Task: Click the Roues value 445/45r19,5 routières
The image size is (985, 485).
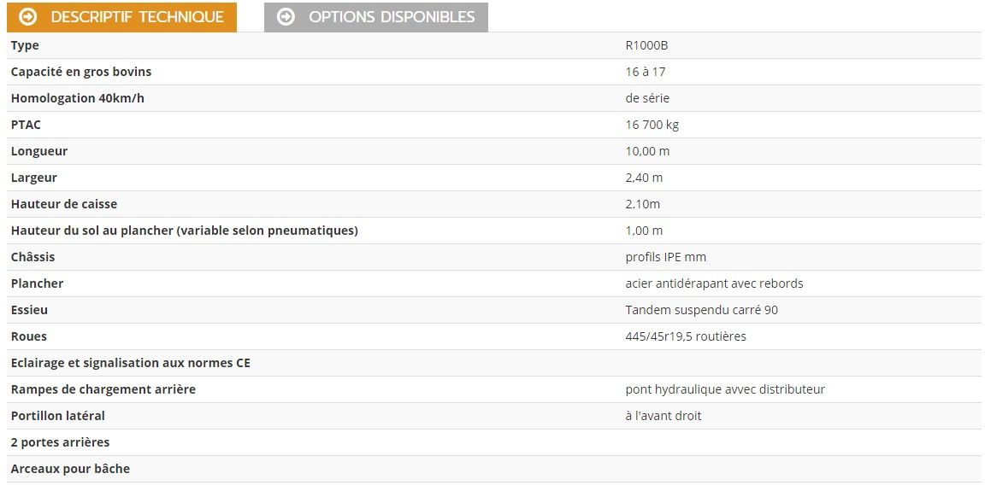Action: [686, 336]
